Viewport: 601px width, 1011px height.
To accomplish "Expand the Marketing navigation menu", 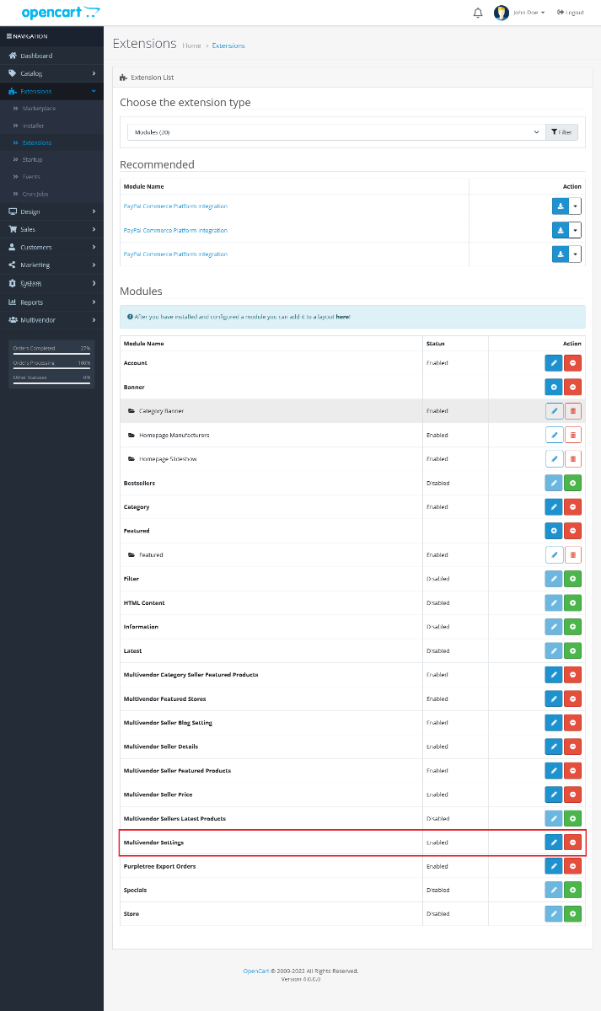I will 51,265.
